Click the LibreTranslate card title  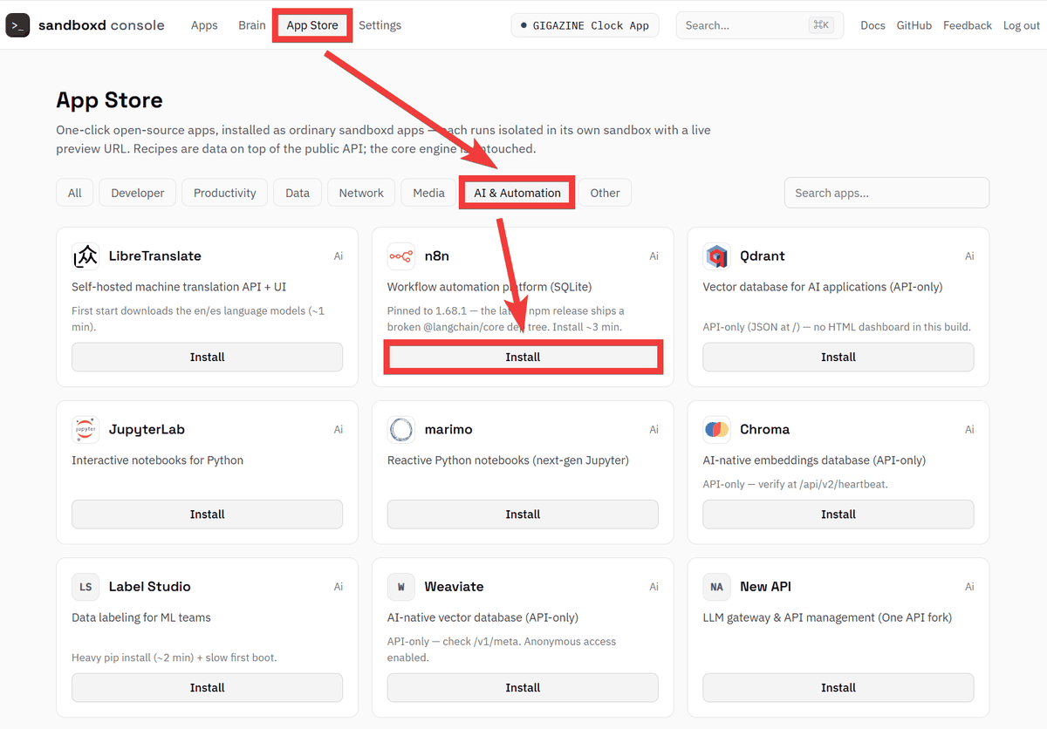coord(155,256)
